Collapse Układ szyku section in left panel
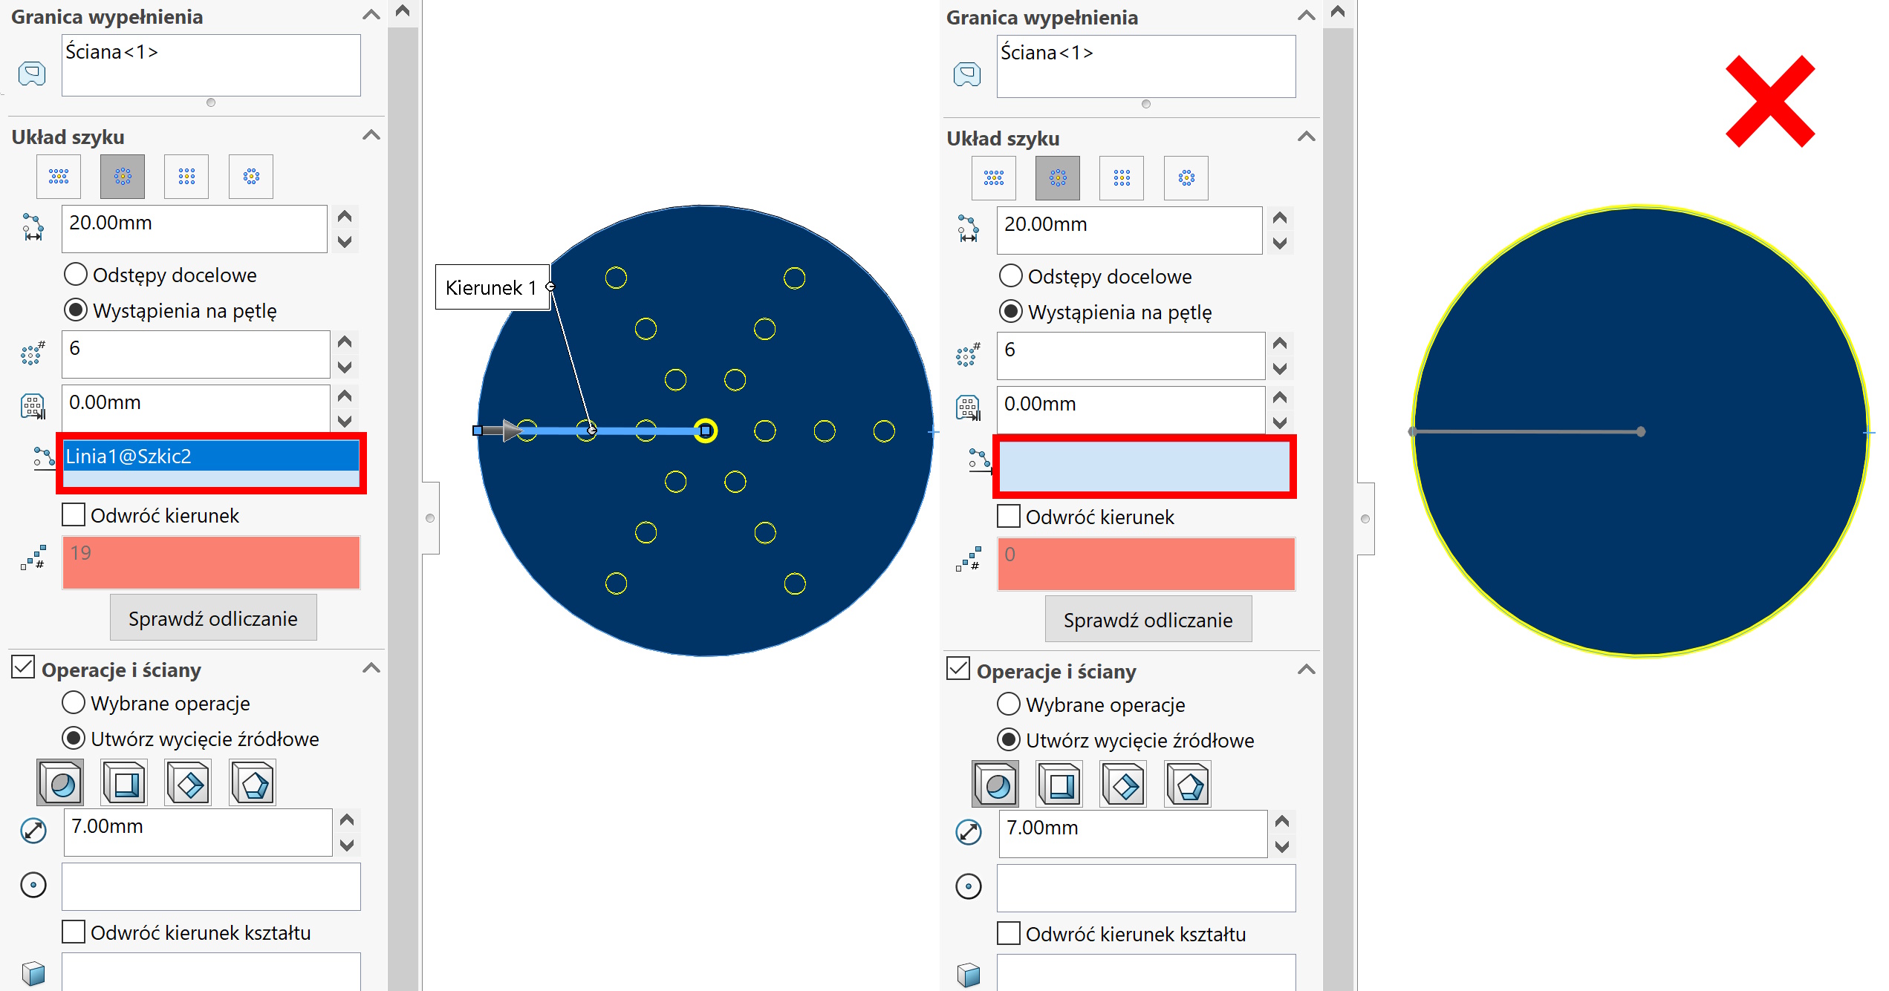The height and width of the screenshot is (991, 1889). pyautogui.click(x=371, y=135)
